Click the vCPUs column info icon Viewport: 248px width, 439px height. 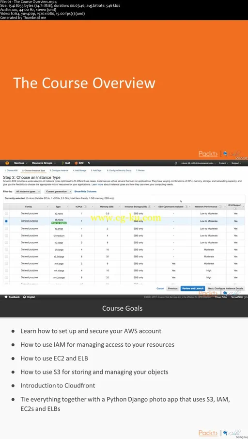(x=85, y=206)
